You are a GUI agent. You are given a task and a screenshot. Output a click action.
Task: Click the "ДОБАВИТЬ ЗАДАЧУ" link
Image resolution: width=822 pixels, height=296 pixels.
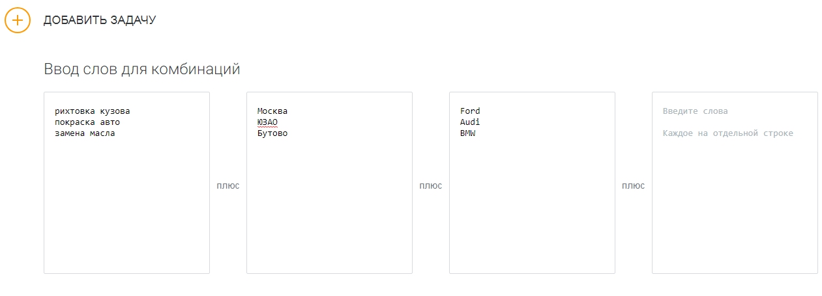point(100,20)
